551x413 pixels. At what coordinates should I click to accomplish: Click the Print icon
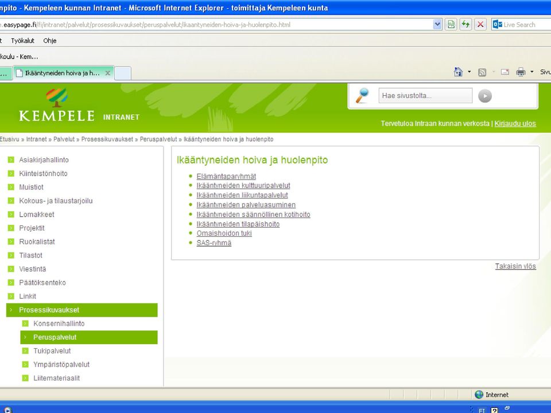[521, 72]
